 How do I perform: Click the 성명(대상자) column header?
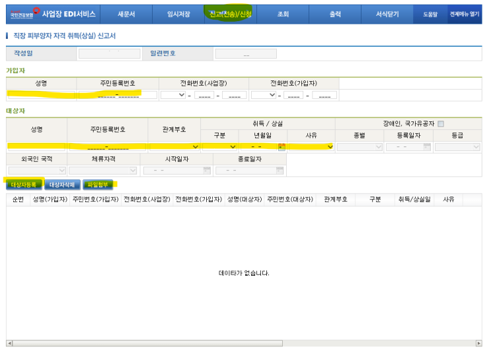pos(245,199)
